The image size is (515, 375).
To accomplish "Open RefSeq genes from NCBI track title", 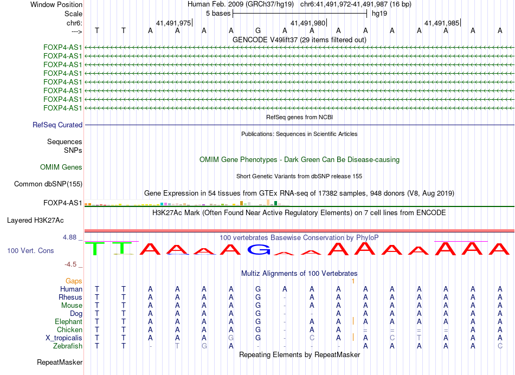I will point(299,117).
